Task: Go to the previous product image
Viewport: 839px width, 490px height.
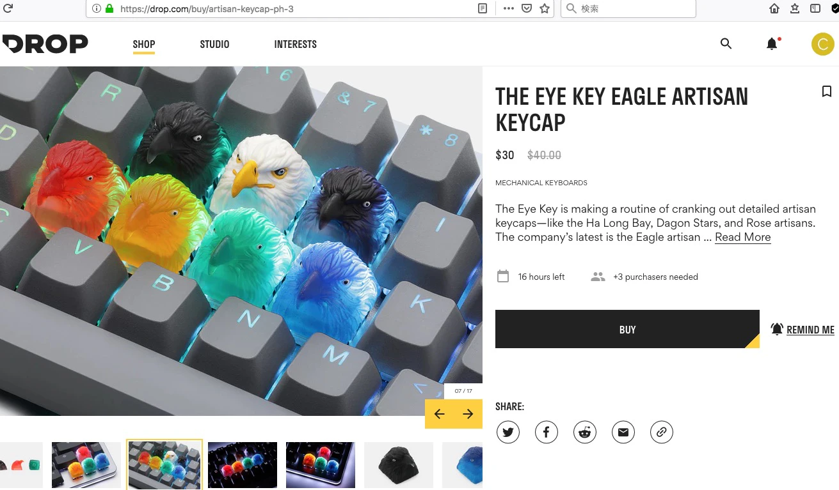Action: tap(439, 414)
